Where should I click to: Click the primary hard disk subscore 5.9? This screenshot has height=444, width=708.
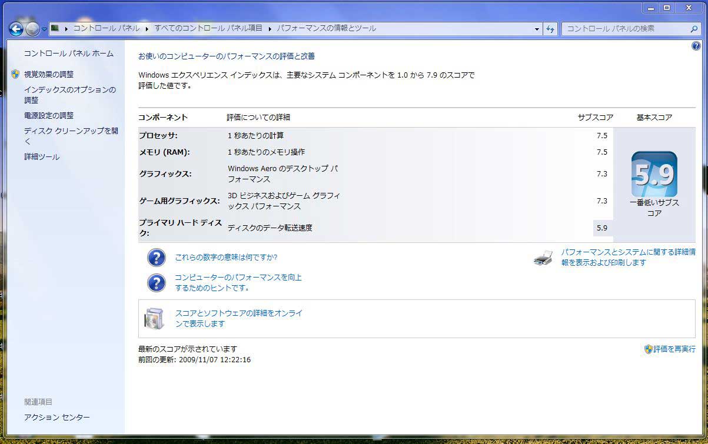click(601, 228)
